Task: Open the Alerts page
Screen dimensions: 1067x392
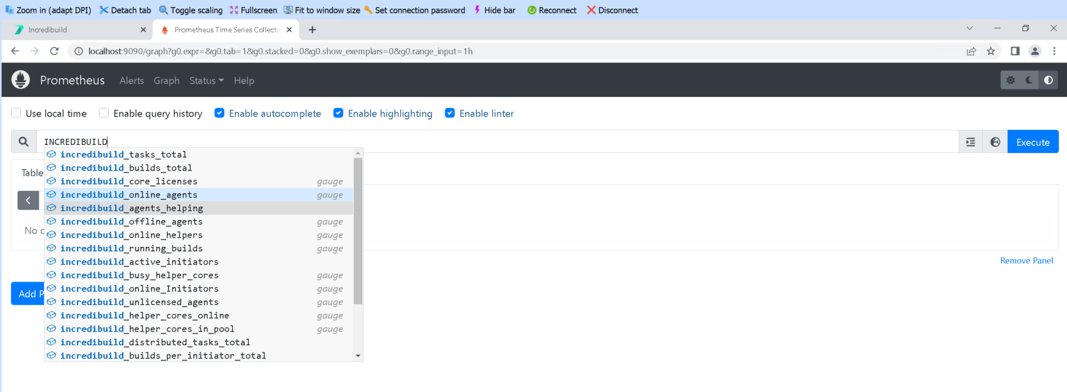Action: [131, 80]
